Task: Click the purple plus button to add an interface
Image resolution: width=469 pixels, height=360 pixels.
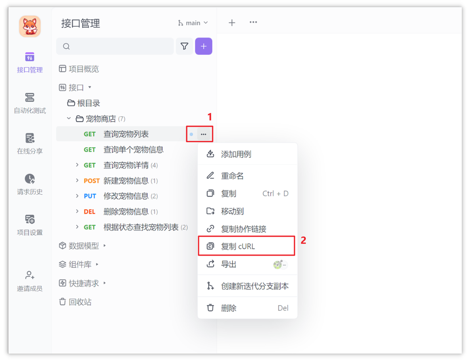Action: 204,46
